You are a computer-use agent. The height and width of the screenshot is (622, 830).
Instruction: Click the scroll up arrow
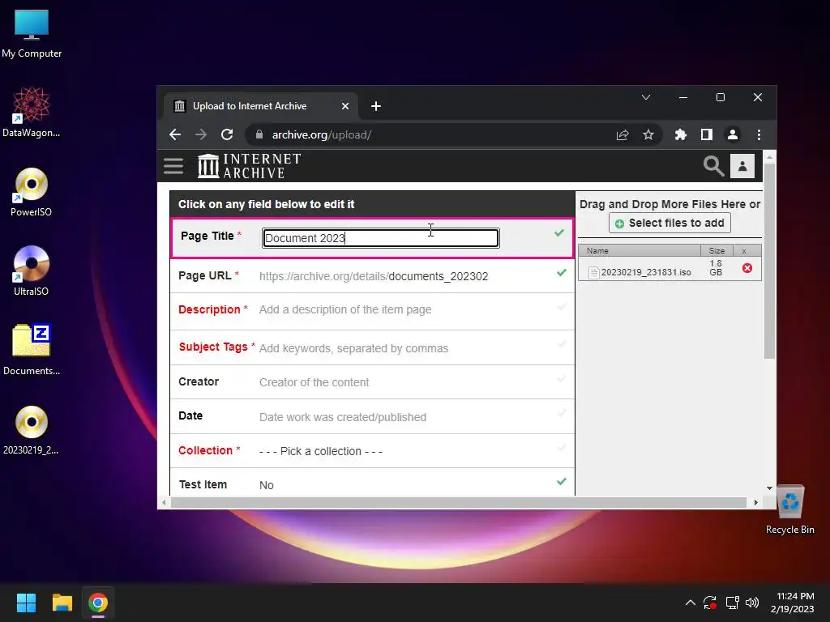pyautogui.click(x=770, y=157)
